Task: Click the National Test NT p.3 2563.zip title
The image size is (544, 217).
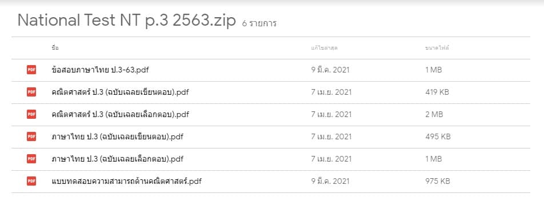Action: 127,21
